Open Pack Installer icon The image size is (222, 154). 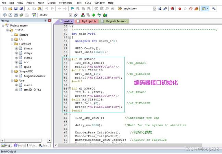click(105, 15)
